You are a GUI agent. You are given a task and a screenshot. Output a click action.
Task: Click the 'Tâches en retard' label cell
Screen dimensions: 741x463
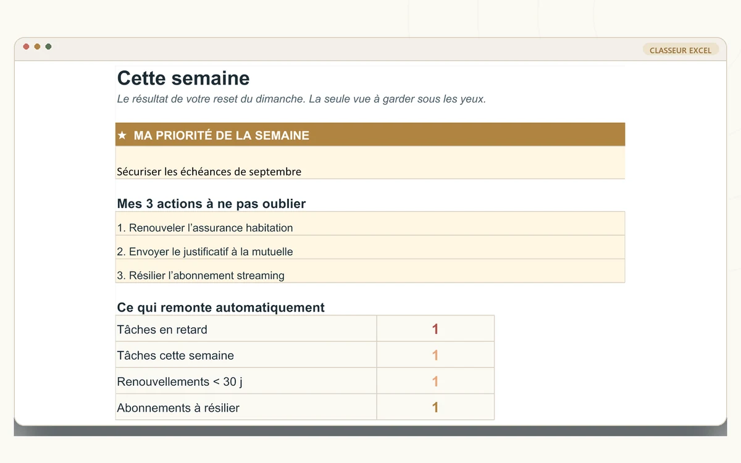click(x=246, y=328)
